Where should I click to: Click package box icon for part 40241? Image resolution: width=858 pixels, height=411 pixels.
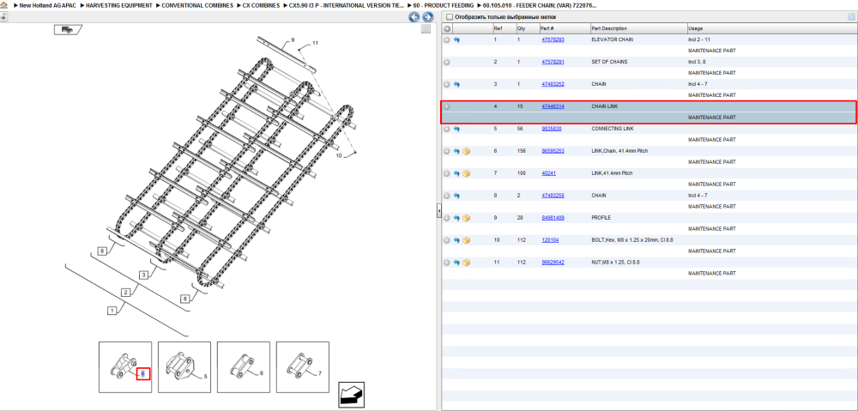[x=467, y=173]
